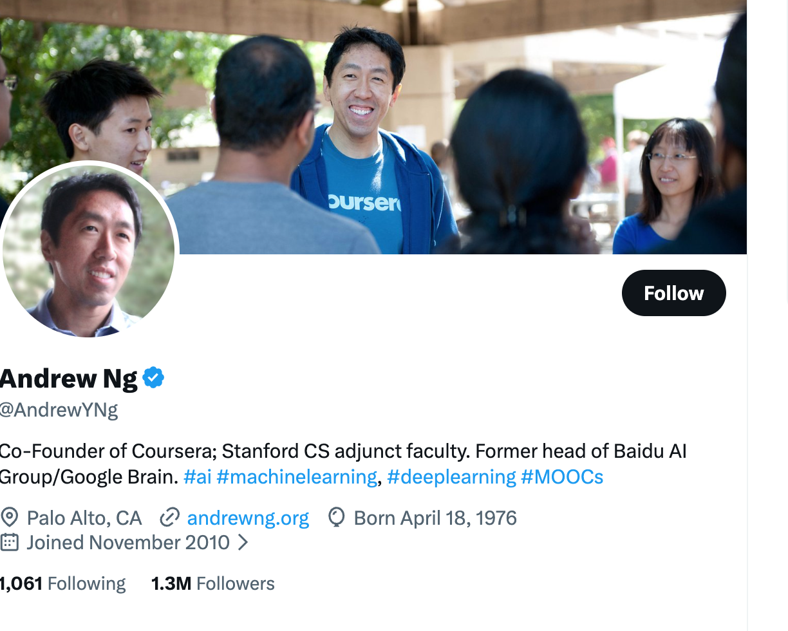Open the round profile picture
Screen dimensions: 788x631
click(x=88, y=249)
